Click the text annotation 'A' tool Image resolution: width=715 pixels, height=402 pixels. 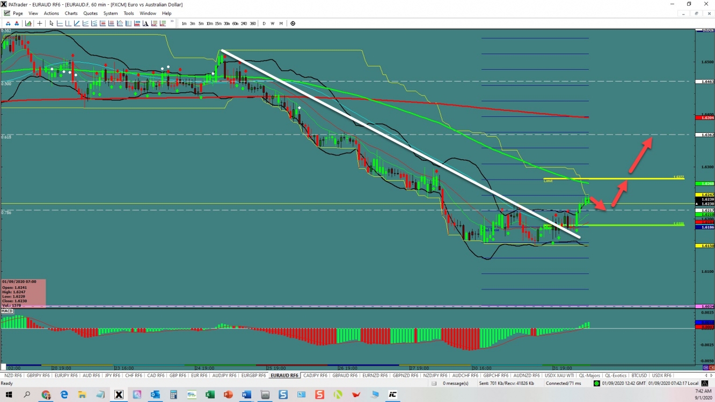click(x=145, y=23)
